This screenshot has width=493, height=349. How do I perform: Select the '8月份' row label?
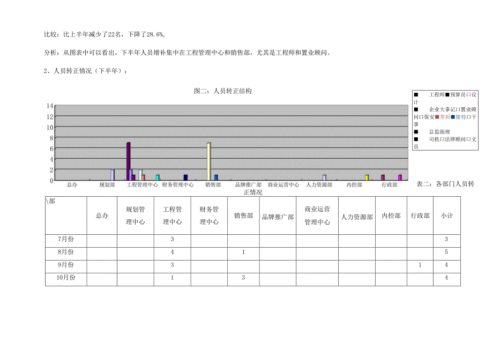pyautogui.click(x=66, y=252)
